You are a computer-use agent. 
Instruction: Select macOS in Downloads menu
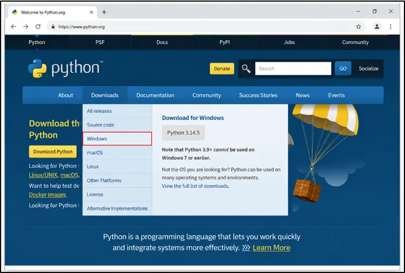coord(117,153)
